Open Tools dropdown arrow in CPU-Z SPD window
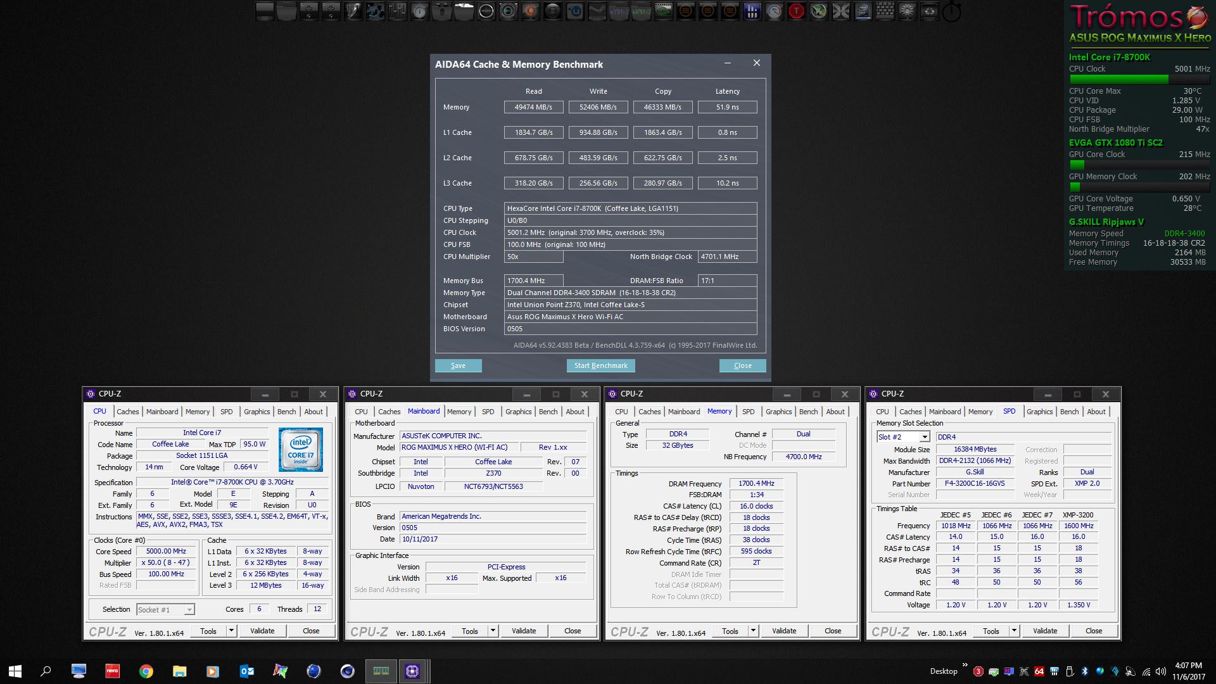The image size is (1216, 684). (1014, 631)
